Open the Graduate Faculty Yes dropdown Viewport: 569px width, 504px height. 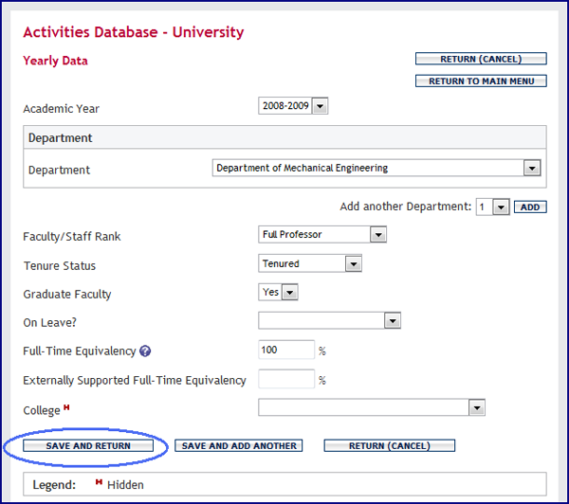[278, 292]
